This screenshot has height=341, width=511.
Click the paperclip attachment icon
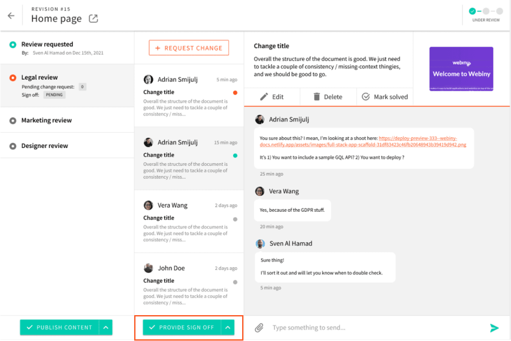pos(259,328)
